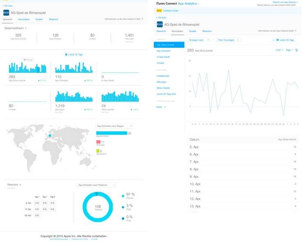Click the yellow Beta badge
This screenshot has height=242, width=302.
[x=159, y=10]
